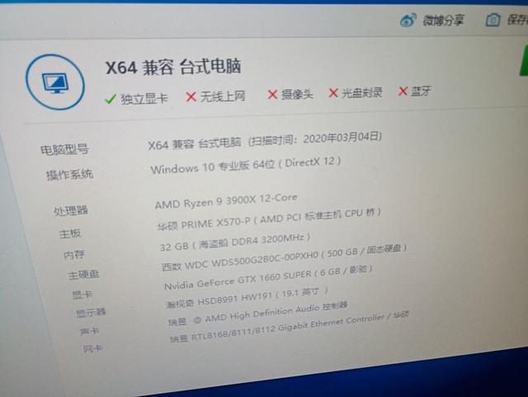
Task: Click the RTL8168 Gigabit Ethernet Controller value
Action: pos(290,327)
